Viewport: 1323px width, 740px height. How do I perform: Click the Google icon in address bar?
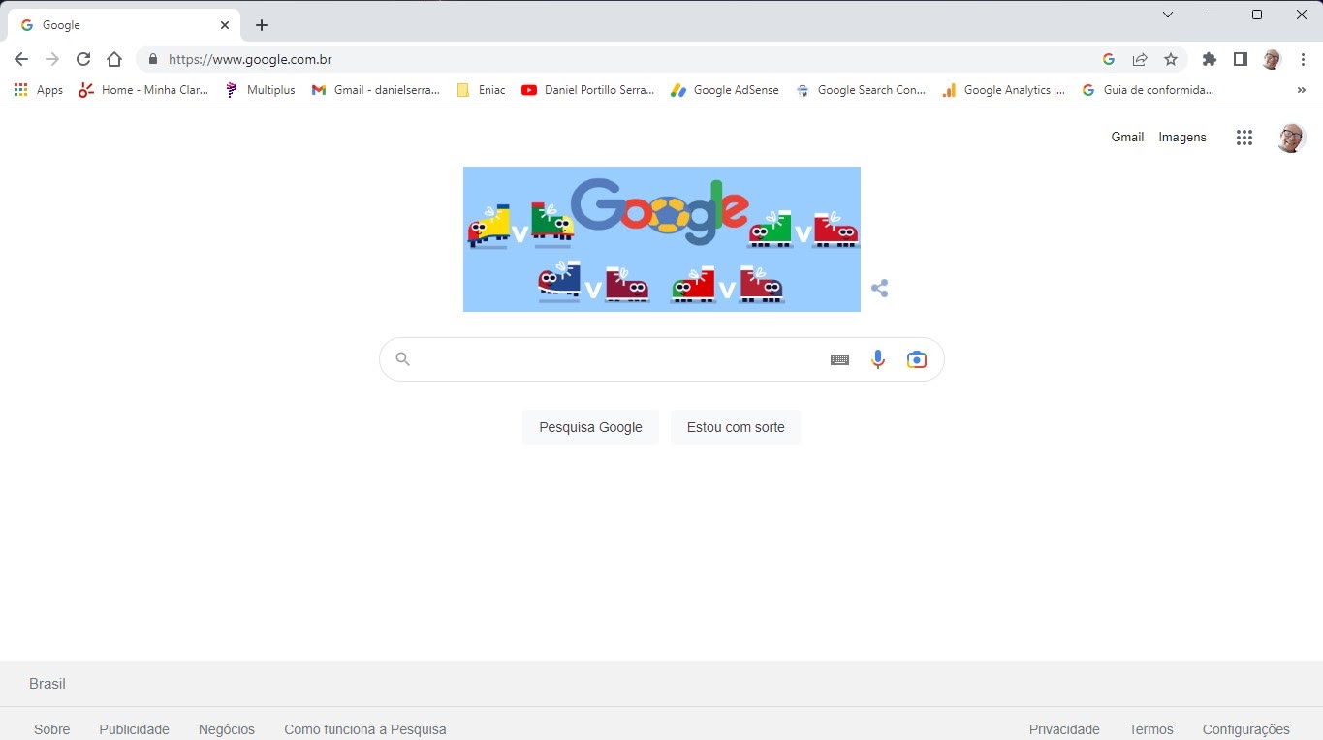click(x=1109, y=59)
